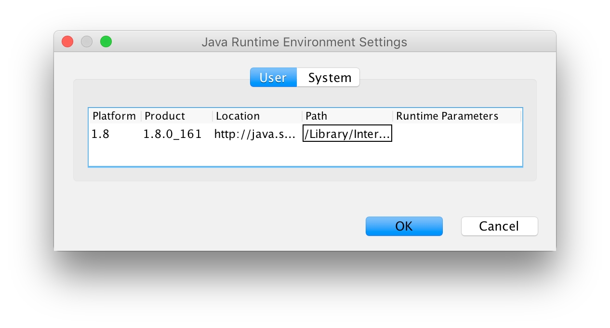Image resolution: width=610 pixels, height=328 pixels.
Task: Select the 1.8.0_161 product cell
Action: (x=176, y=134)
